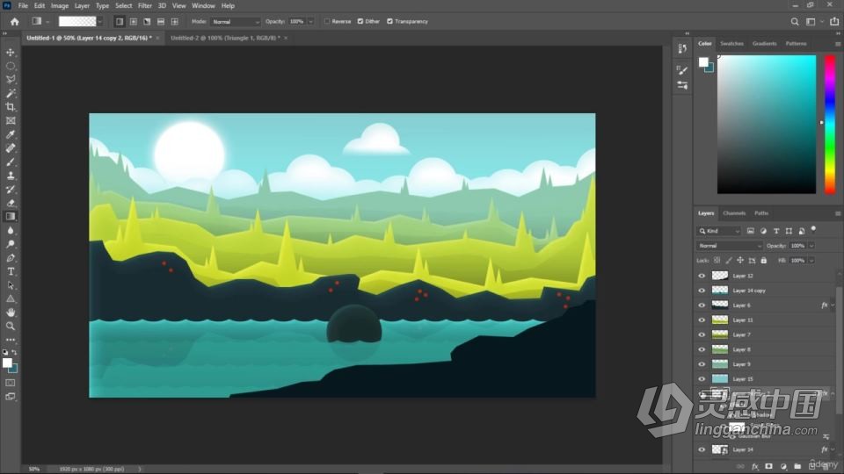Click toolbox background color swatch
This screenshot has height=474, width=844.
[x=13, y=370]
